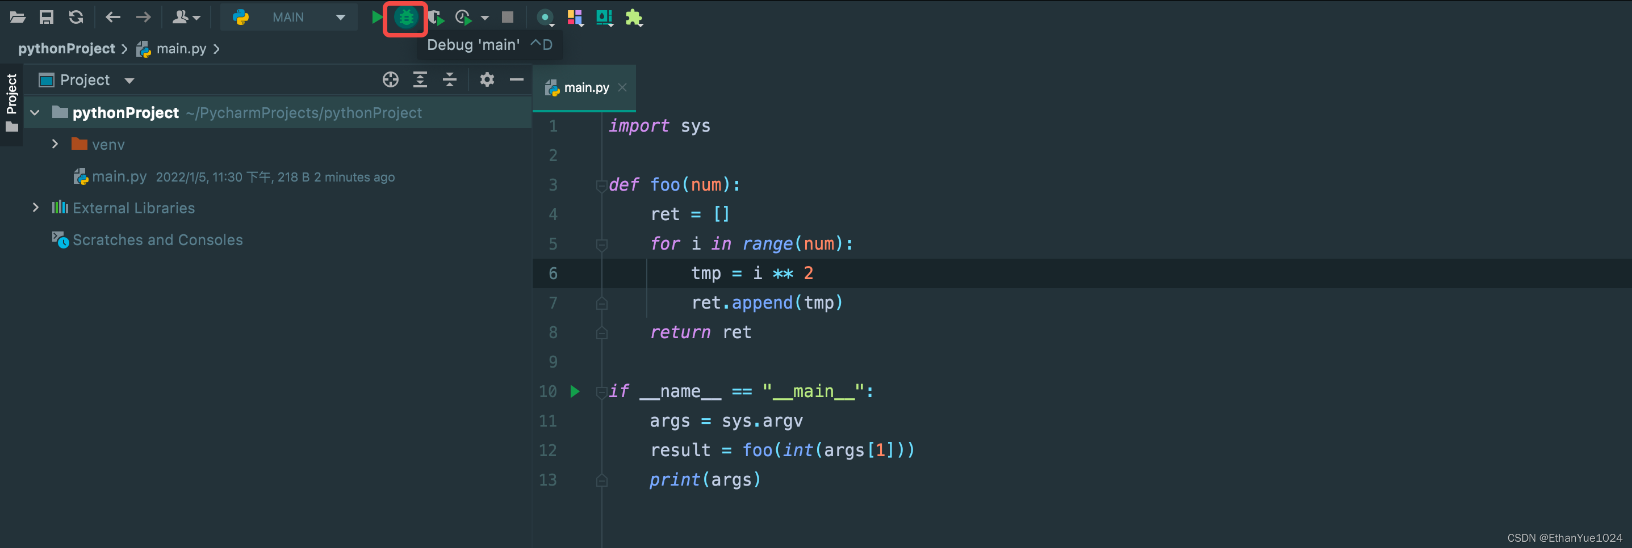Start debugging with the green bug icon
The height and width of the screenshot is (548, 1632).
pyautogui.click(x=406, y=18)
